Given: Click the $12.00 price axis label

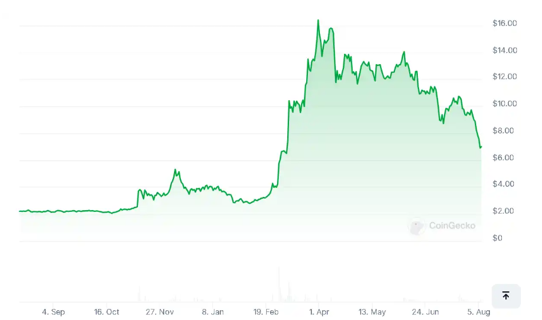Looking at the screenshot, I should point(504,77).
